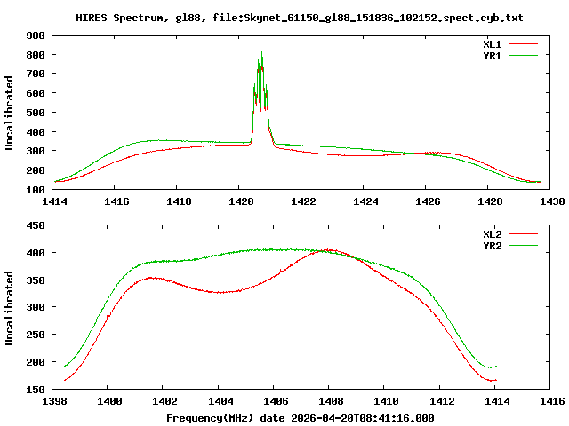569x426 pixels.
Task: Click the 900 y-axis tick label
Action: click(x=36, y=35)
